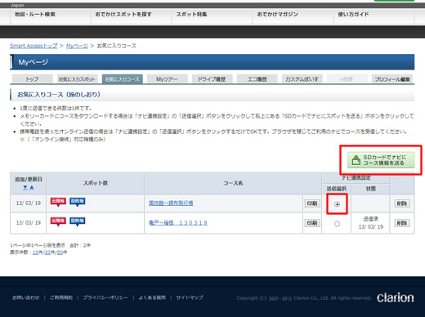425x317 pixels.
Task: Open the プライバシーポリシー footer link
Action: click(105, 297)
